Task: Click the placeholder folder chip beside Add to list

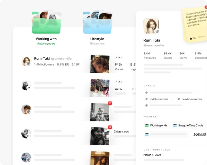Action: (x=166, y=134)
